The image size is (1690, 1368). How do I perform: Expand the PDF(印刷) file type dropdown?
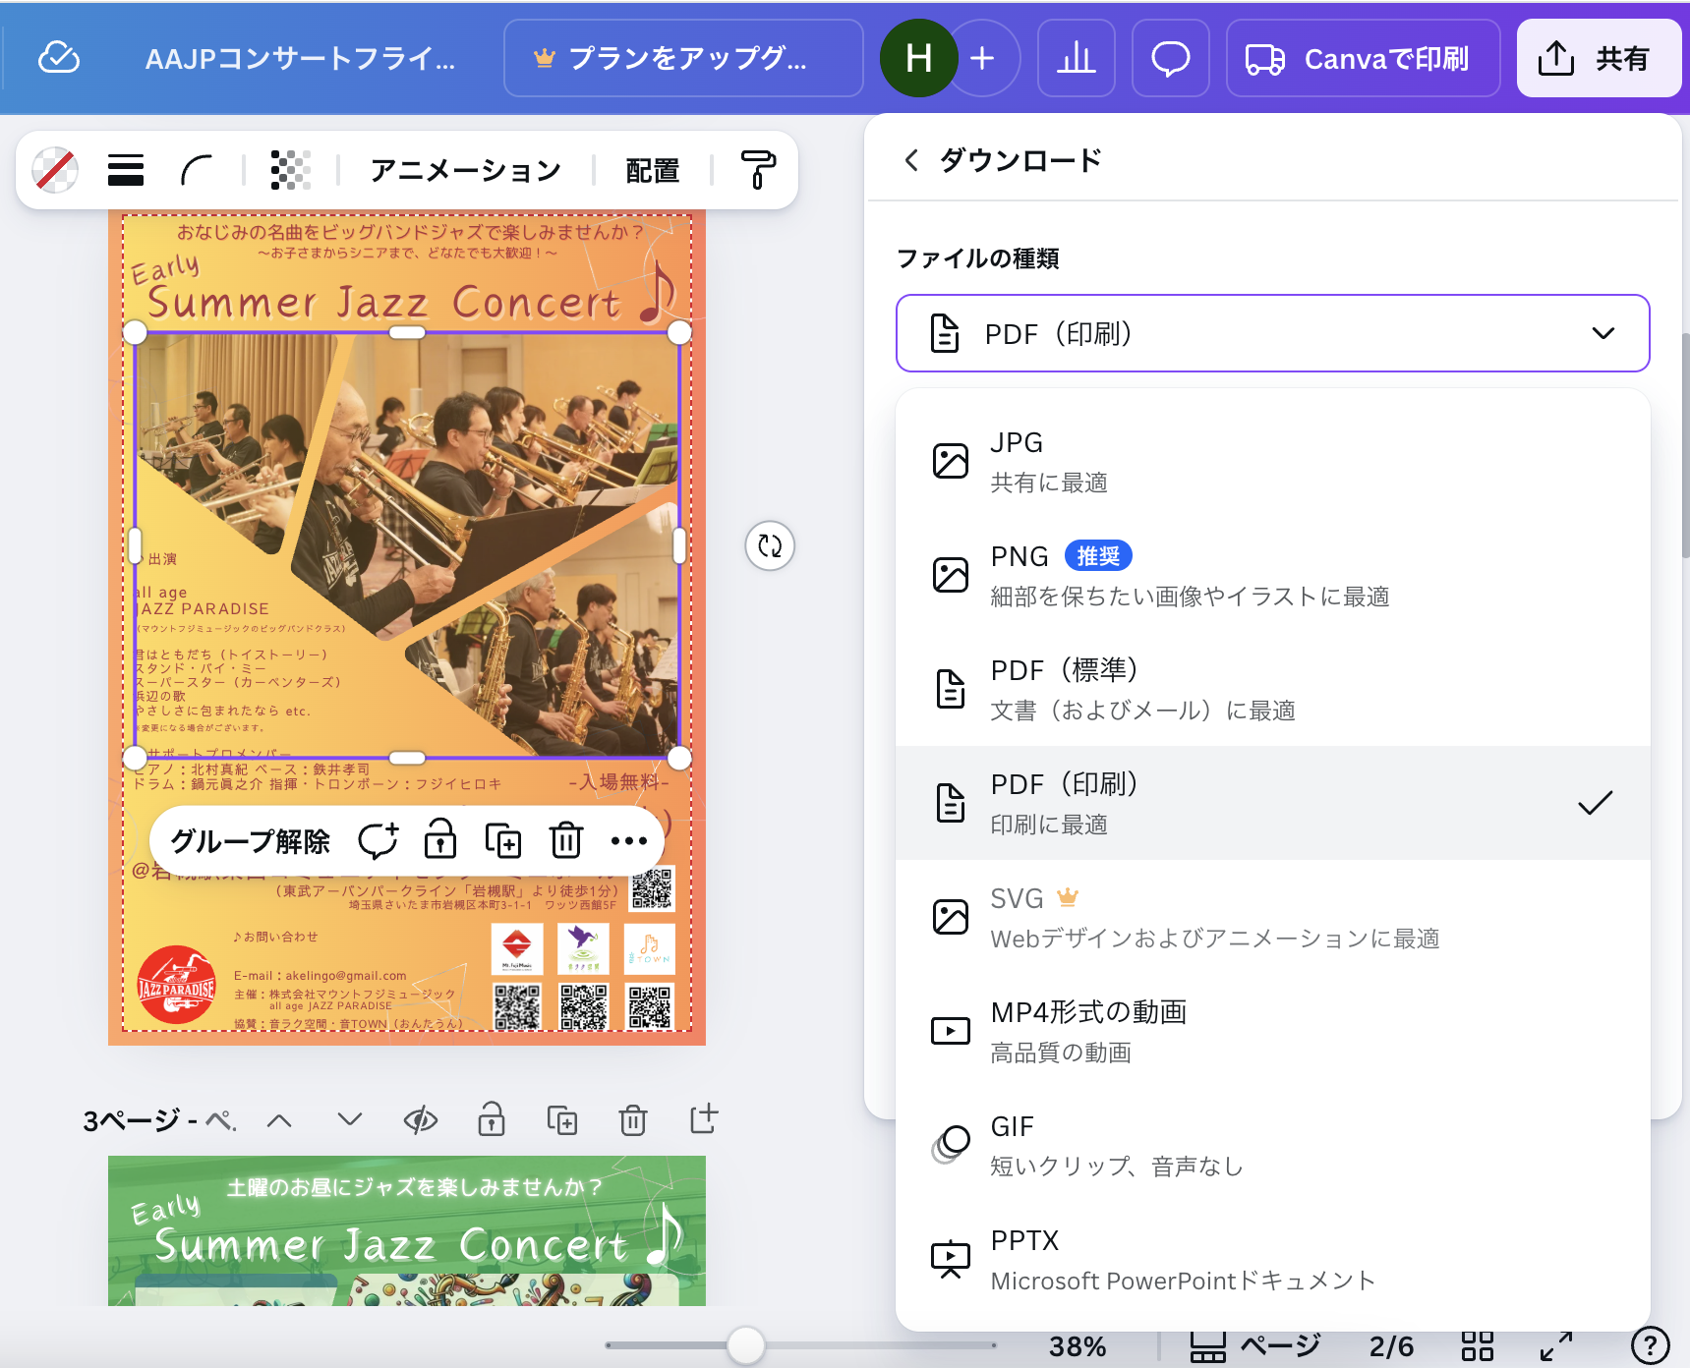coord(1272,333)
